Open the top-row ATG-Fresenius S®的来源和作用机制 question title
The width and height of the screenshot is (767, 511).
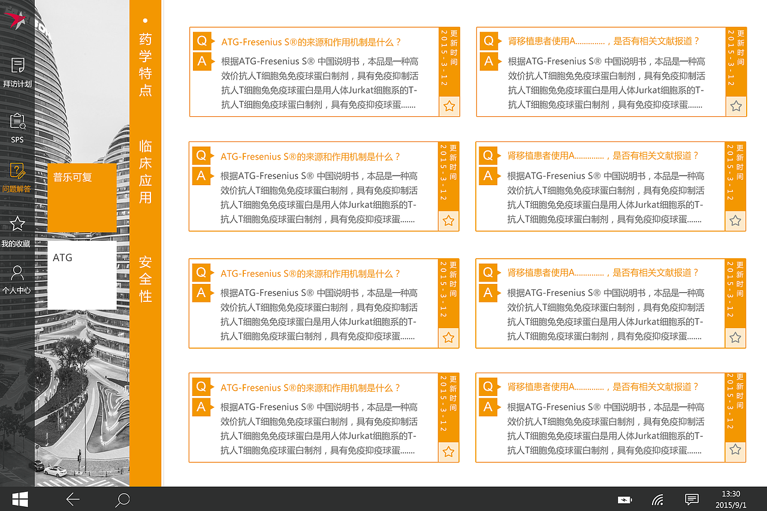311,42
